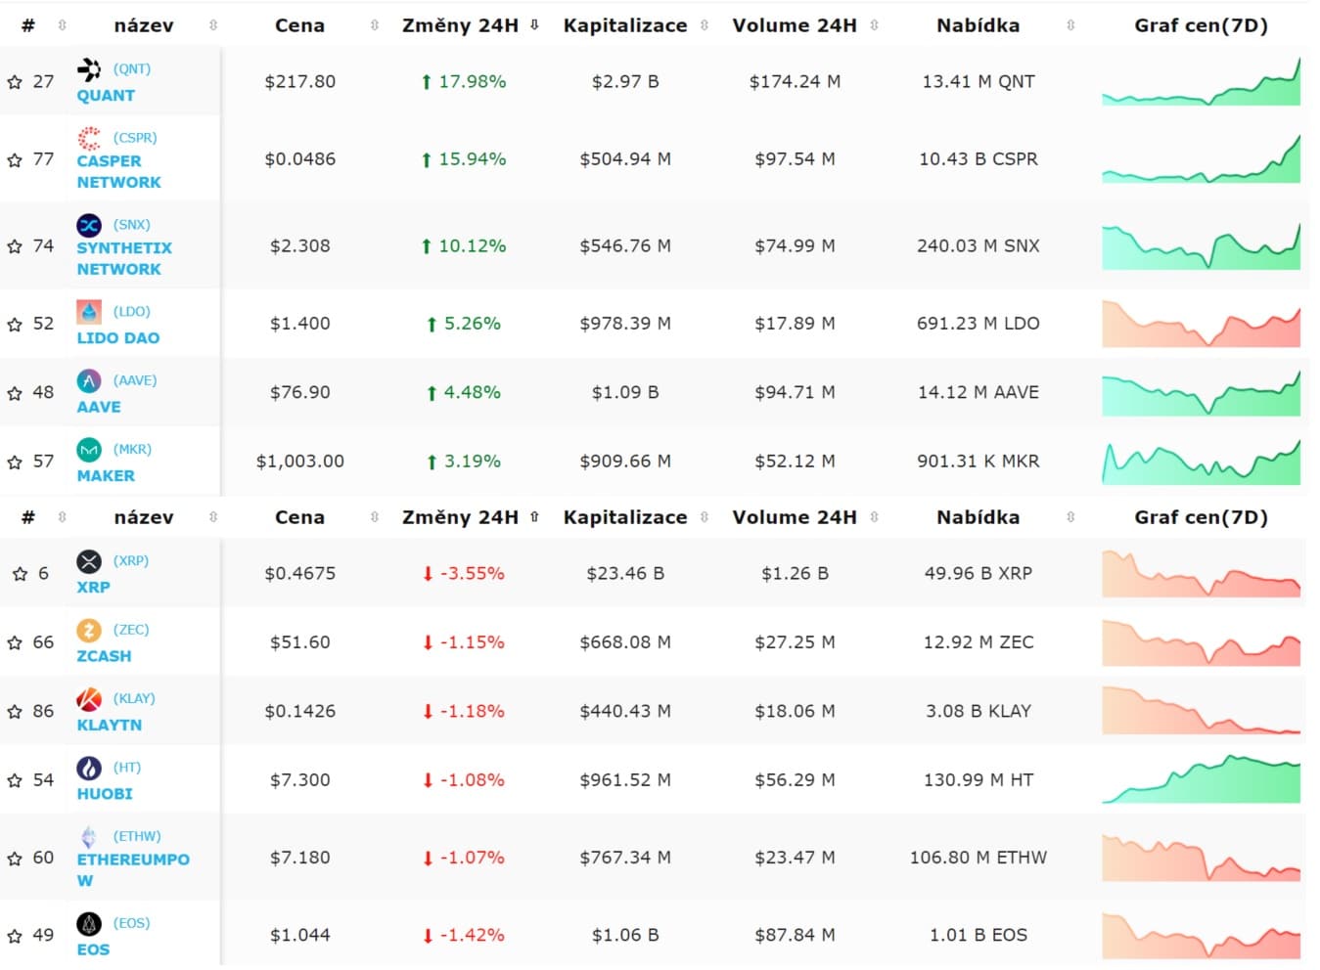Open the CASPER NETWORK coin link

pyautogui.click(x=118, y=172)
